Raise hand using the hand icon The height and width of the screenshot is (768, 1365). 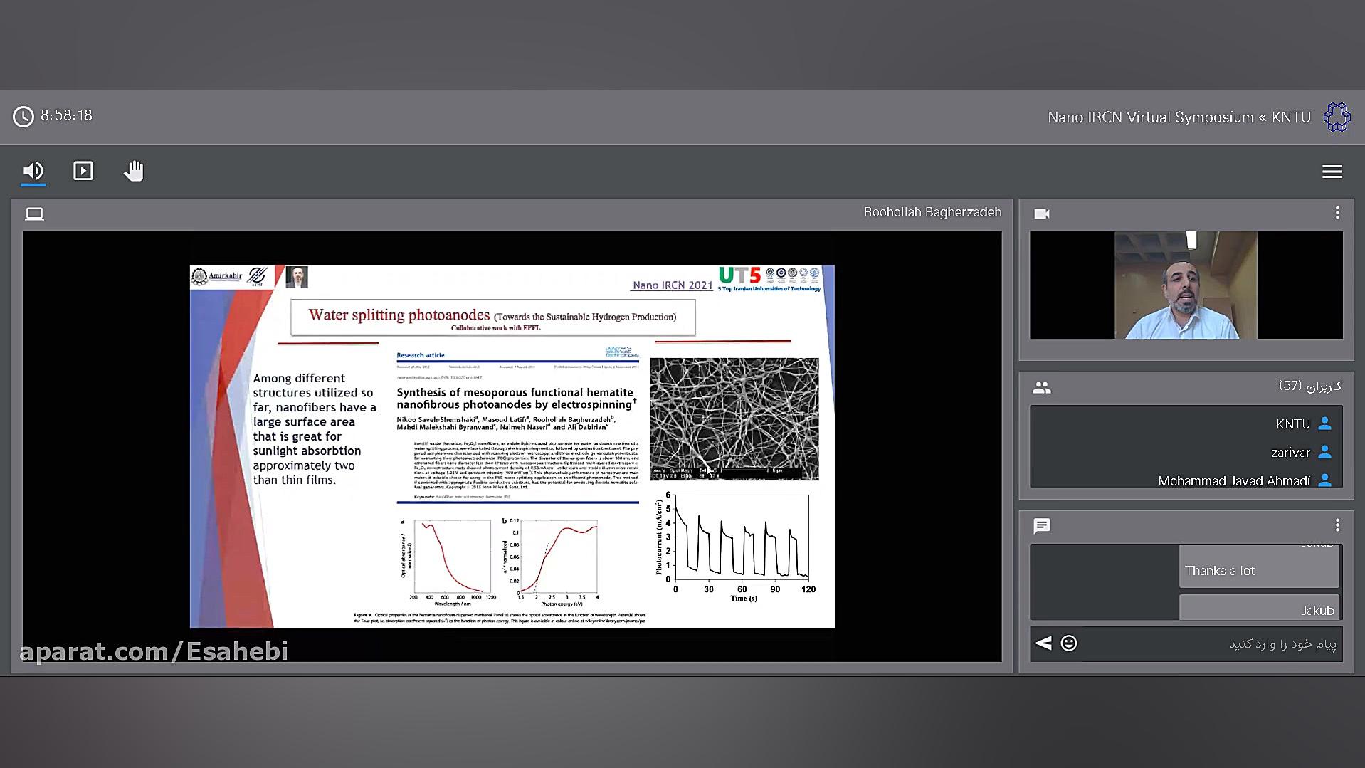(x=134, y=171)
